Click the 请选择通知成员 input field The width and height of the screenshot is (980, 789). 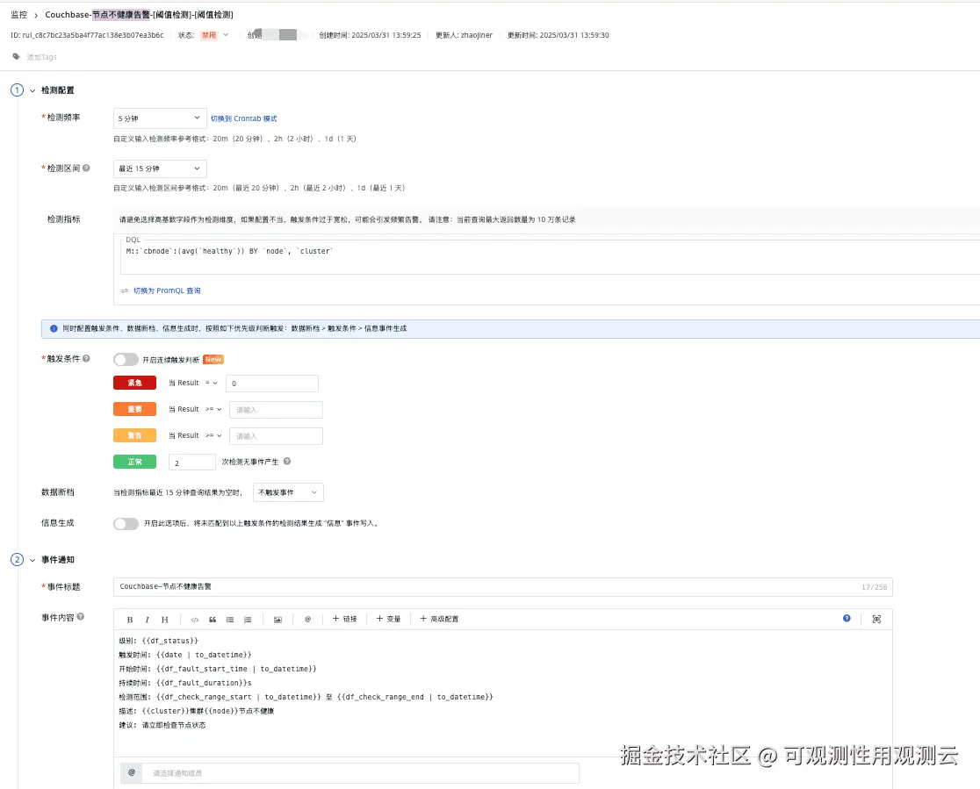(360, 772)
